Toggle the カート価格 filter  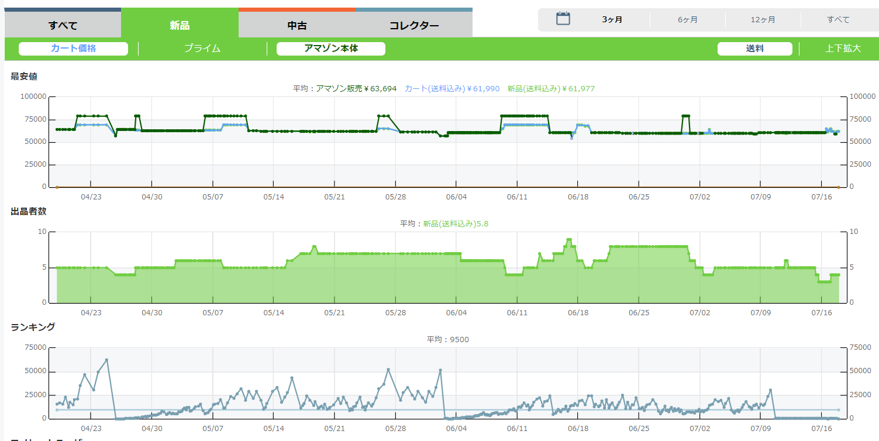pos(73,49)
